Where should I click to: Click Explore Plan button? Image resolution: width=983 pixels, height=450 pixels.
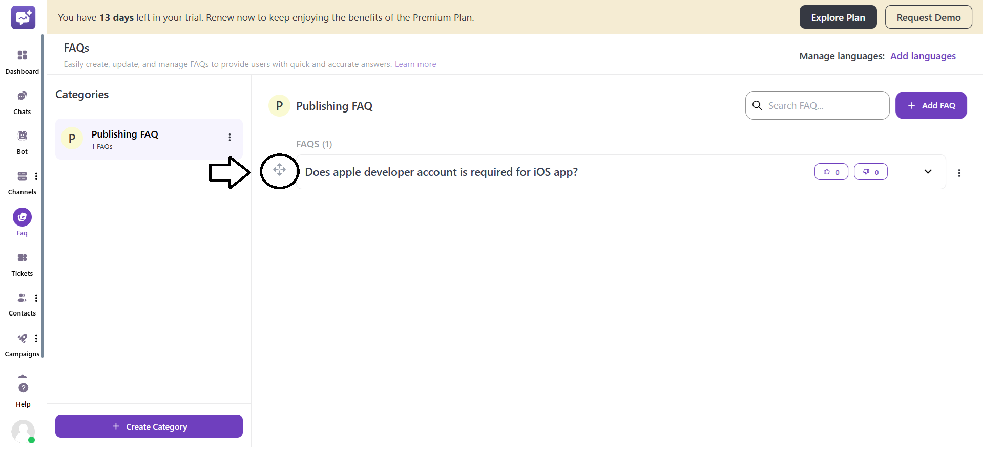[x=838, y=17]
